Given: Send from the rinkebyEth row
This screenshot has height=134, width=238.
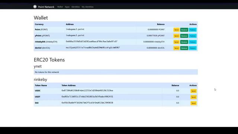Looking at the screenshot, I should (x=176, y=42).
